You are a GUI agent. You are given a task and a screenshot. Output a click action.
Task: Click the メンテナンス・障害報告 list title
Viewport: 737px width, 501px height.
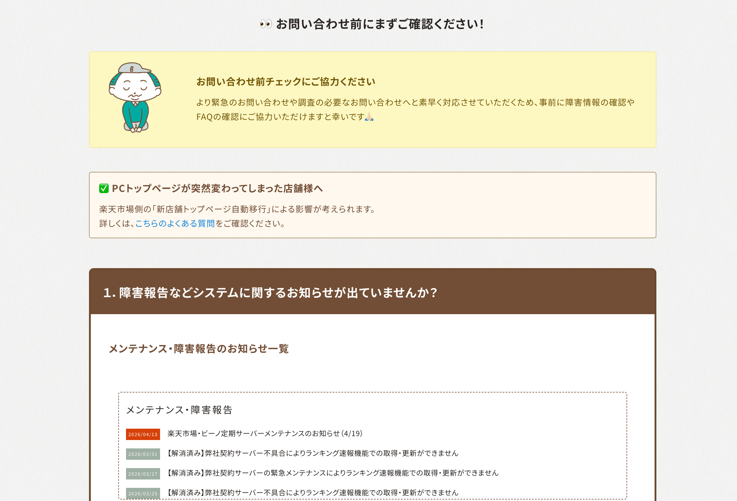179,410
